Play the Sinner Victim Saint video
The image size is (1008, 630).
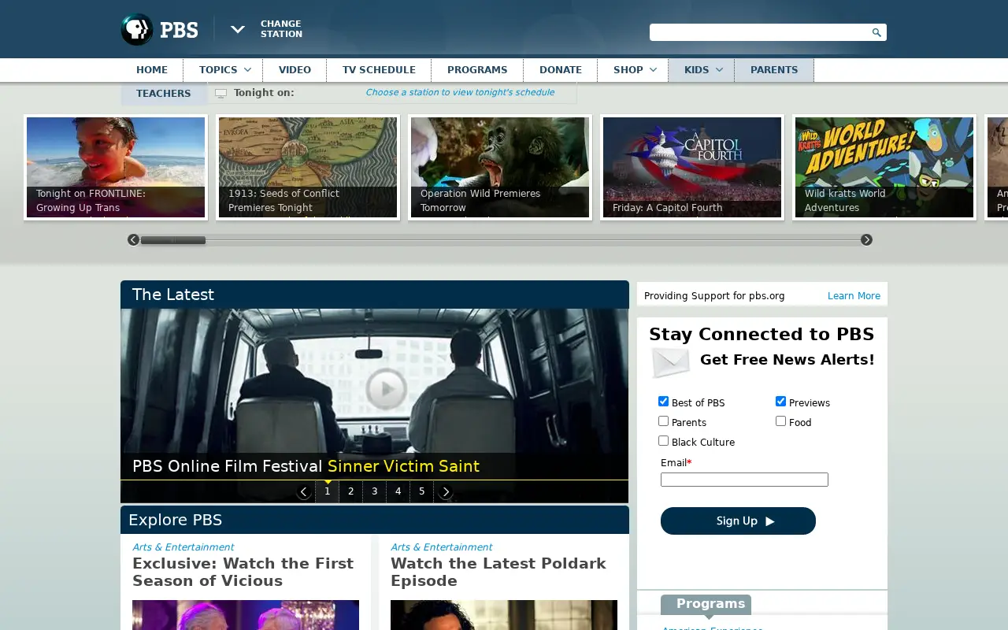coord(386,389)
